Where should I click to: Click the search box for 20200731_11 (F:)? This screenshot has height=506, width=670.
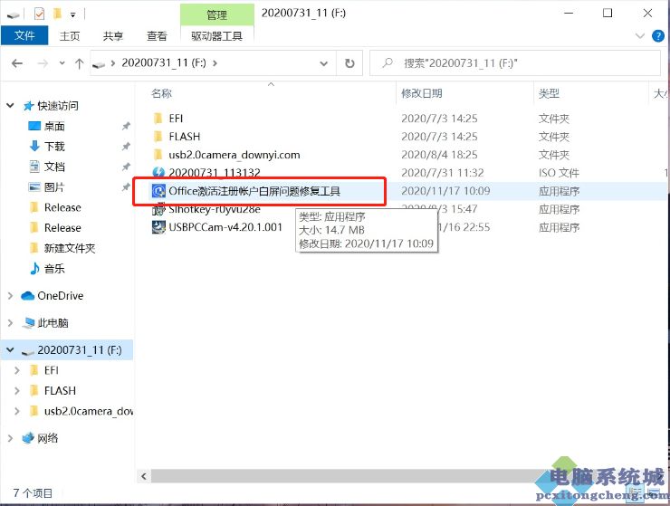[515, 63]
